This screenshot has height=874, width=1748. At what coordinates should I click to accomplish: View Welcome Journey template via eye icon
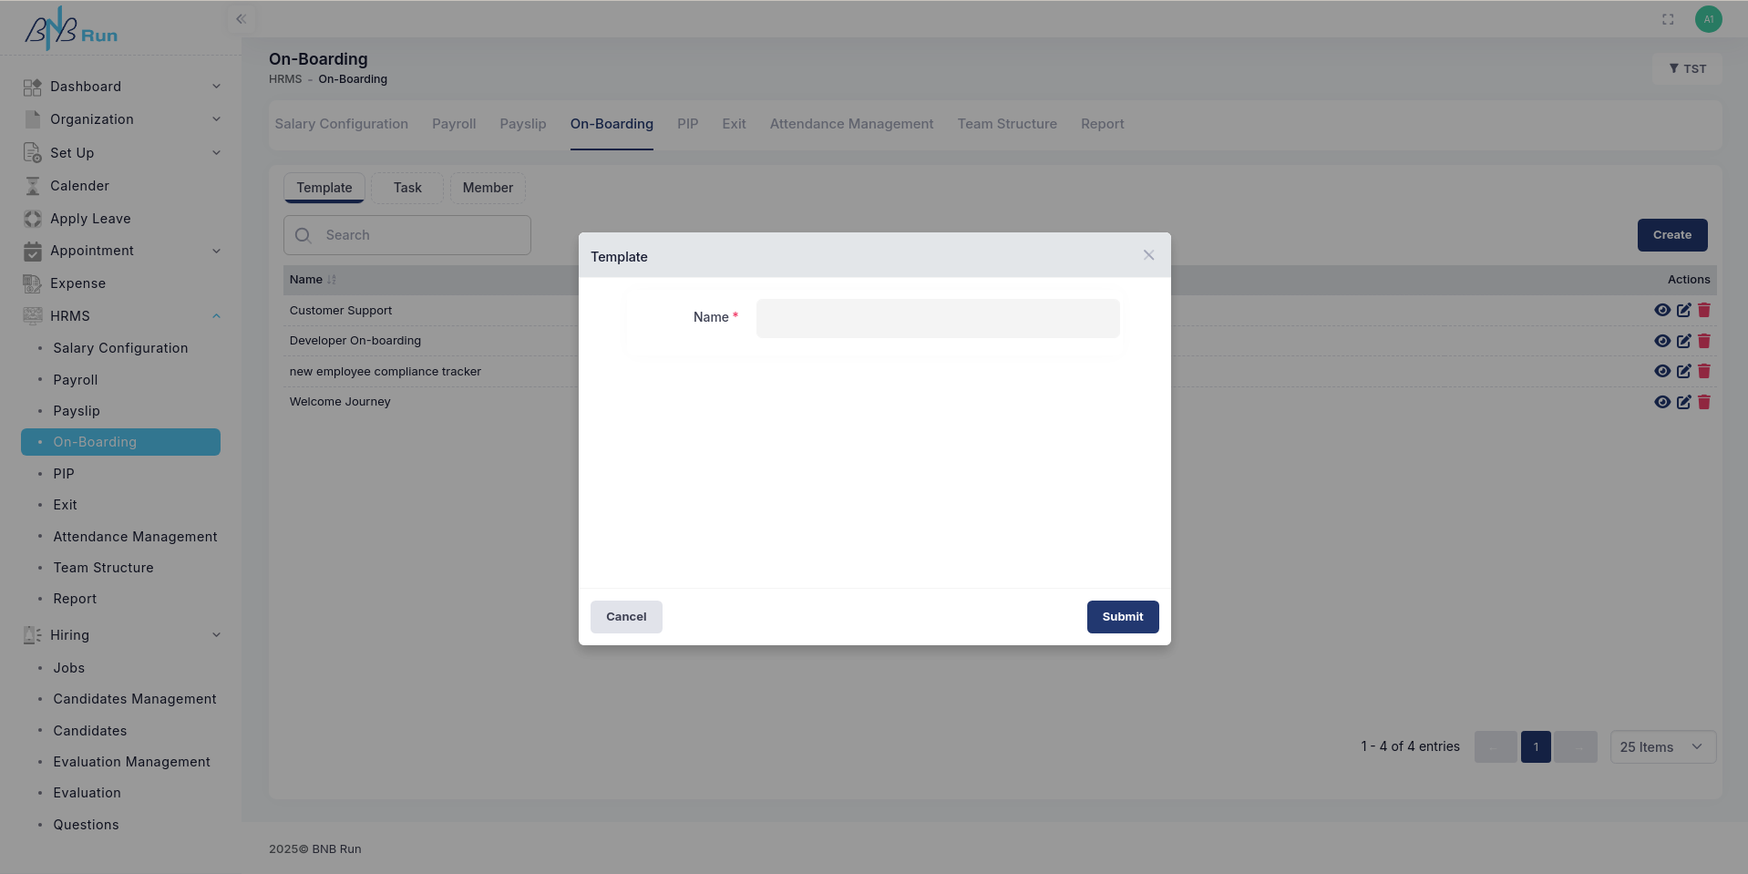tap(1662, 402)
